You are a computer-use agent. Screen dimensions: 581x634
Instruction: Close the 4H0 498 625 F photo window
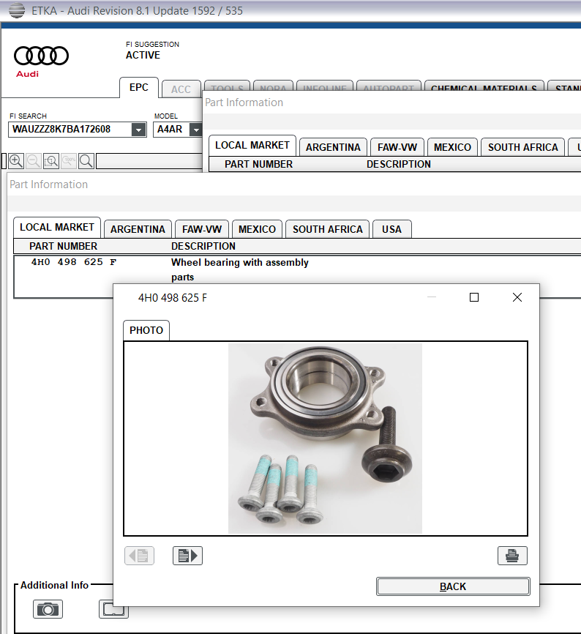517,297
